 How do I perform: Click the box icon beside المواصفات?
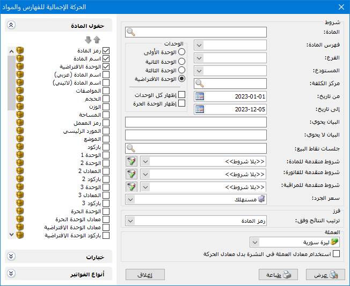pos(20,91)
